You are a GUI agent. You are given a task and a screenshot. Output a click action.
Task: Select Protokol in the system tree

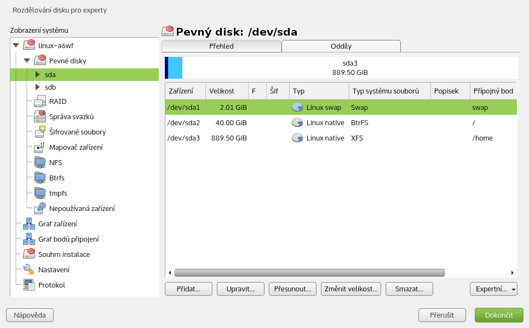51,285
